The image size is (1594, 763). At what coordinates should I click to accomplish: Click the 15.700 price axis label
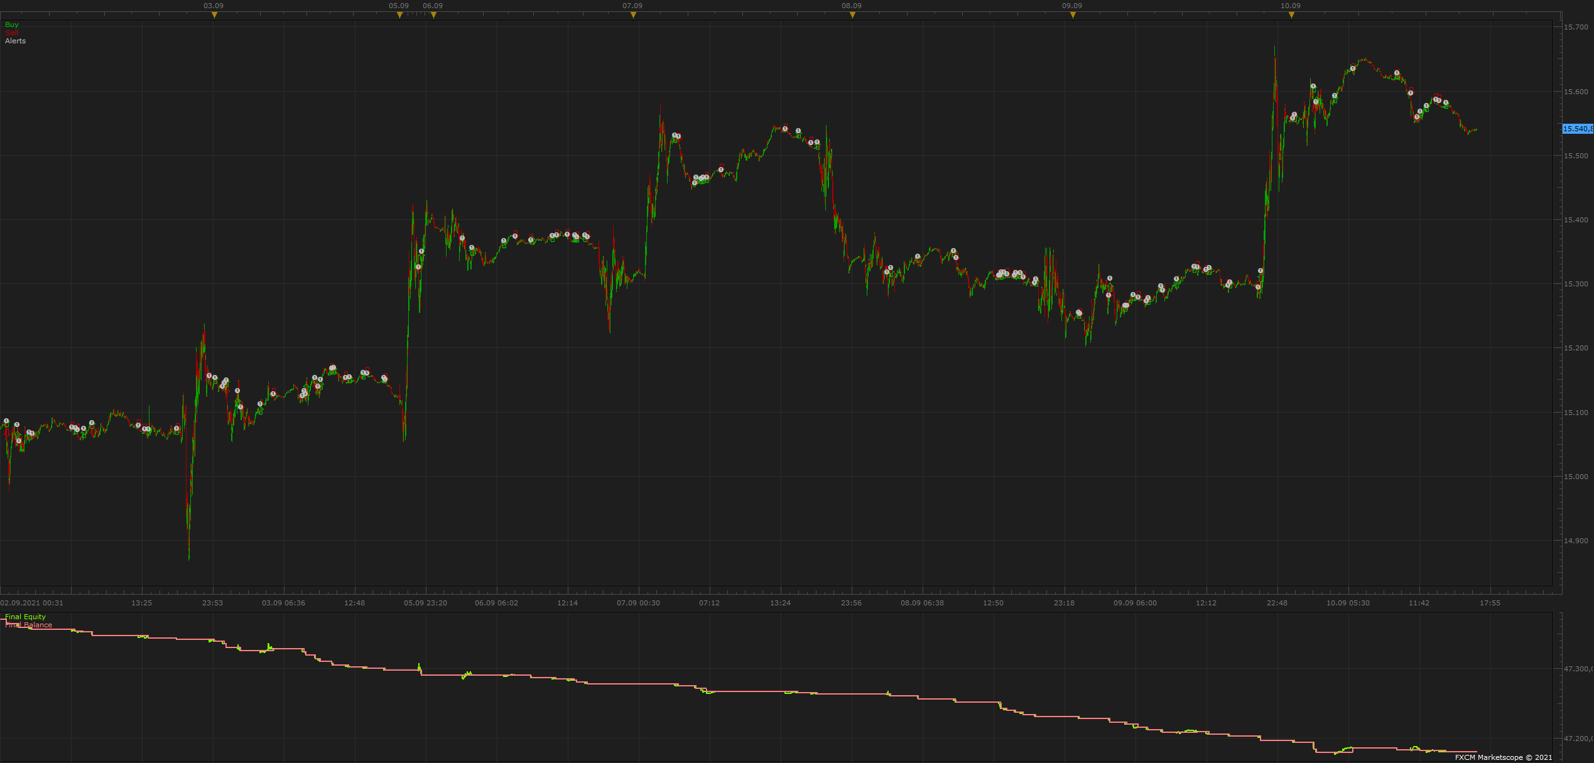coord(1576,27)
